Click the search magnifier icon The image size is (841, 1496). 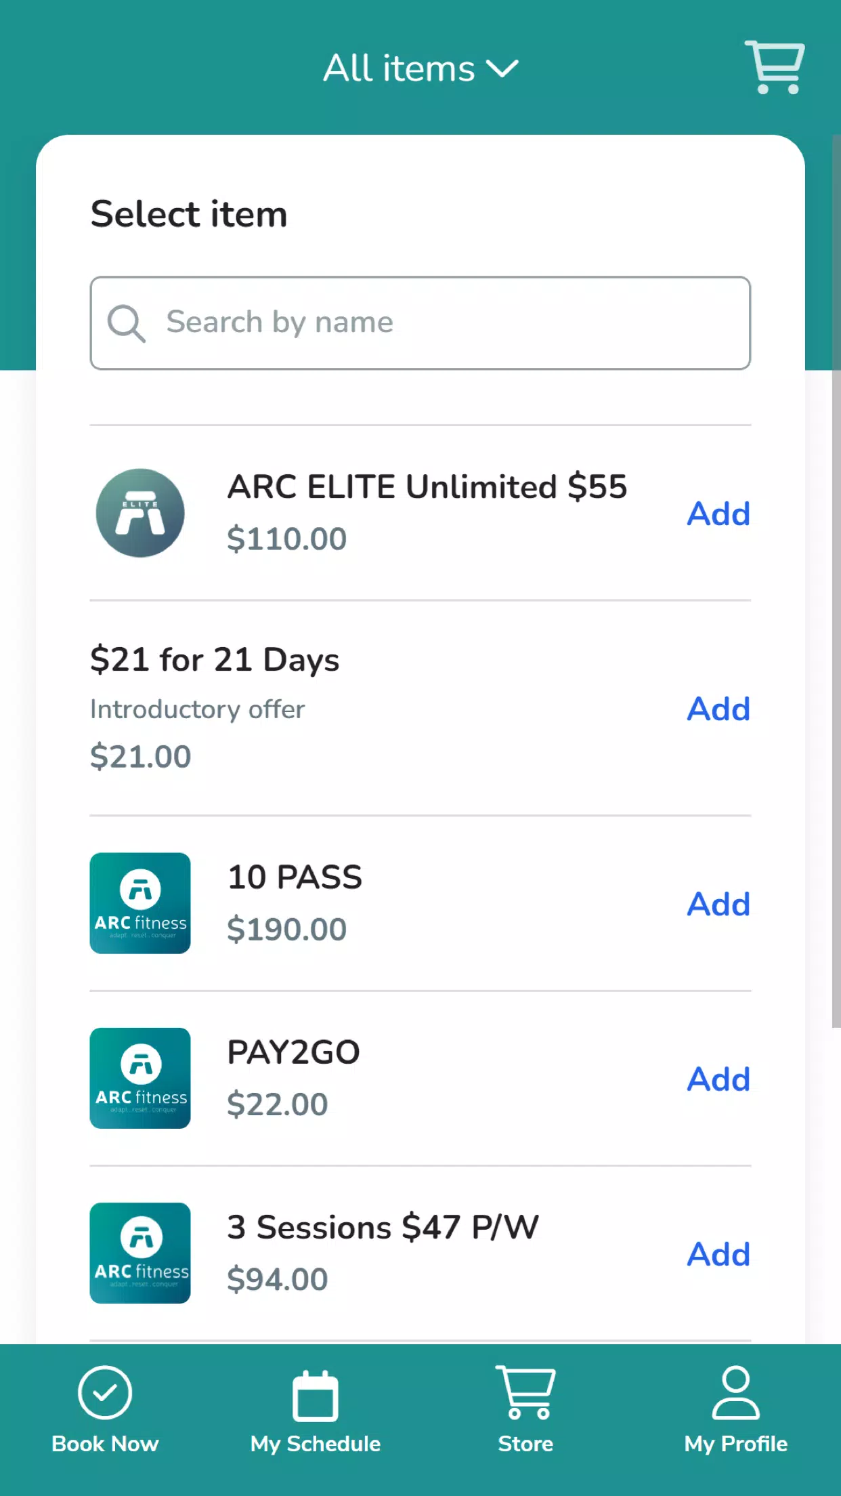(x=127, y=323)
